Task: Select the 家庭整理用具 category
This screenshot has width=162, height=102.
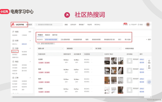Action: pyautogui.click(x=78, y=39)
